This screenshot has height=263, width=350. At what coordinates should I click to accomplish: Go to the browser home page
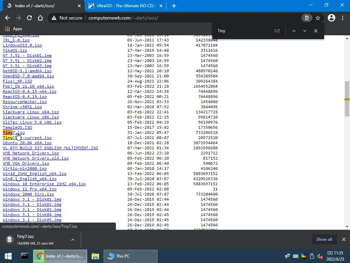coord(40,18)
